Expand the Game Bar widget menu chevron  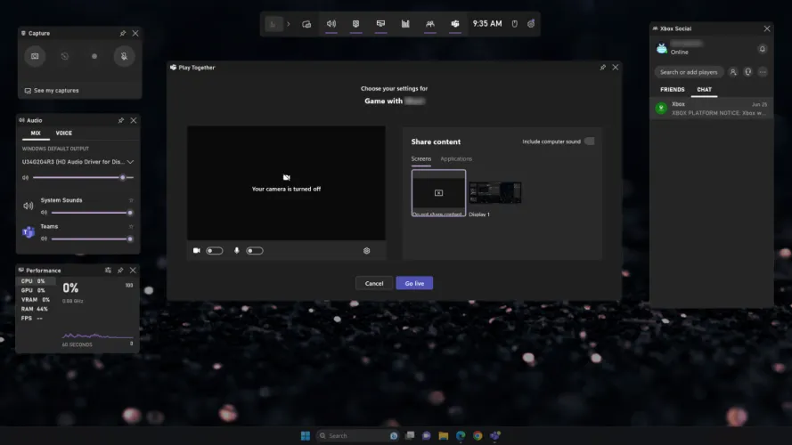[288, 24]
